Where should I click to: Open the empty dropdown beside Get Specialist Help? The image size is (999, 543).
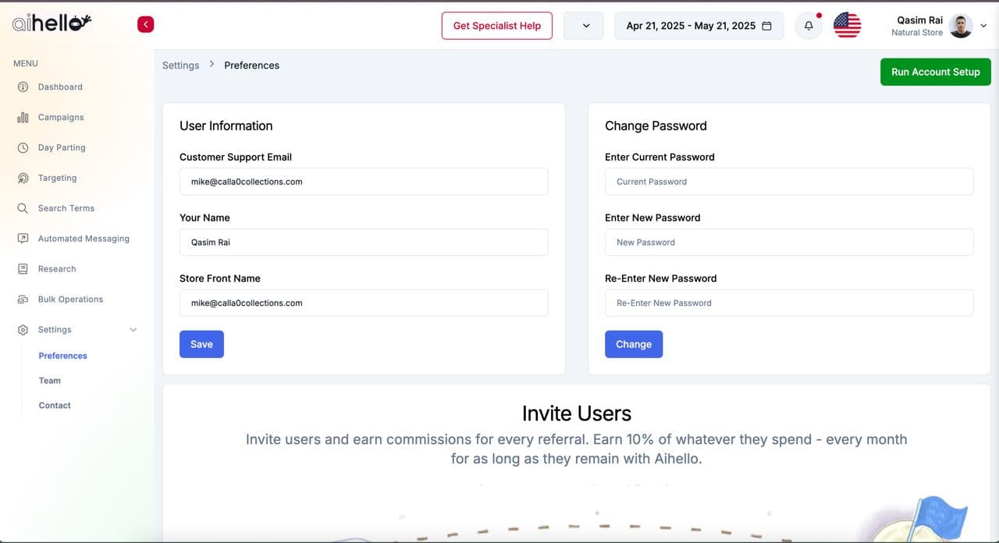[583, 26]
